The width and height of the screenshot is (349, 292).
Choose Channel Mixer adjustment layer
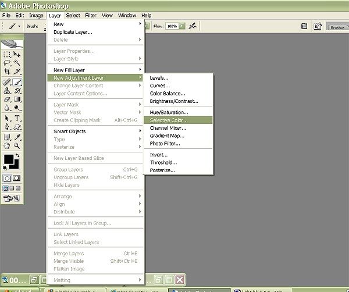(178, 128)
